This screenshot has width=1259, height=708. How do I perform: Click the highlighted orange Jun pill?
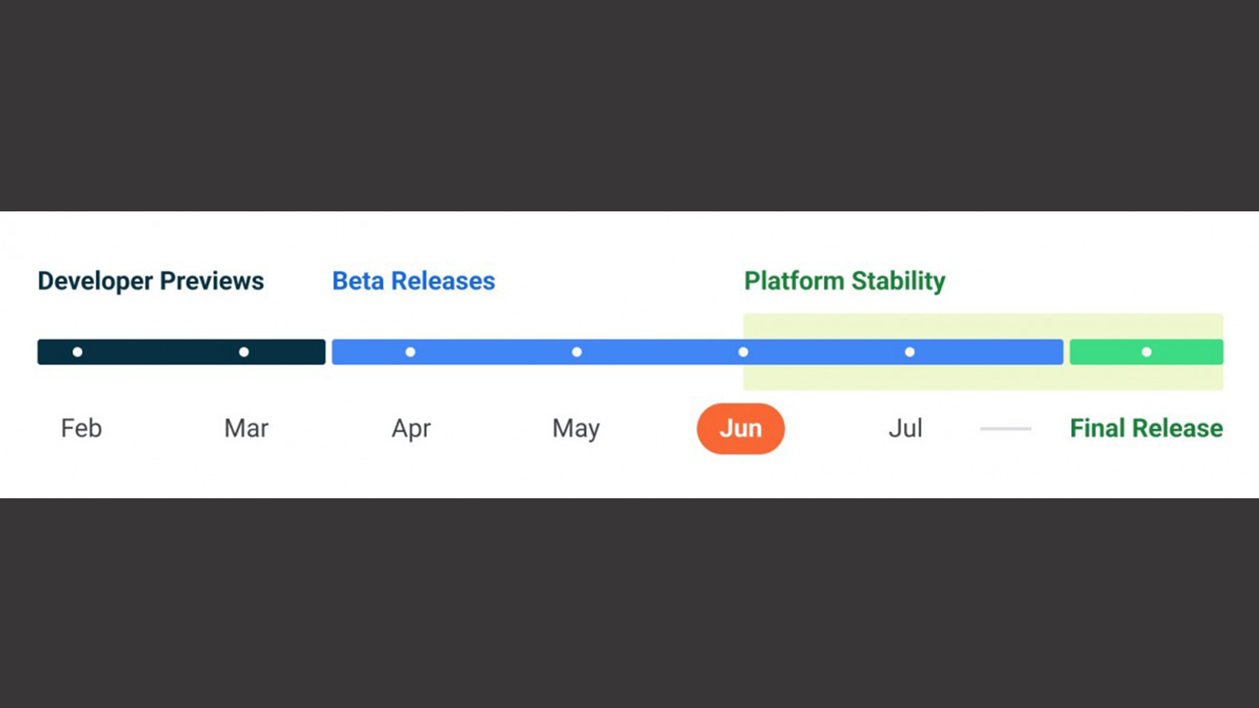pos(740,429)
